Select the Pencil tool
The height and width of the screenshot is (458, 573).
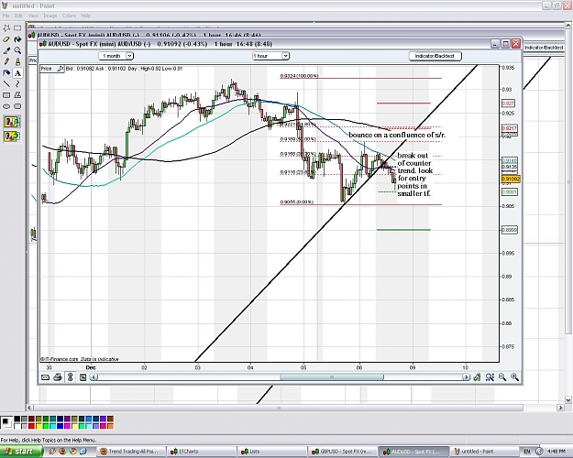coord(6,61)
